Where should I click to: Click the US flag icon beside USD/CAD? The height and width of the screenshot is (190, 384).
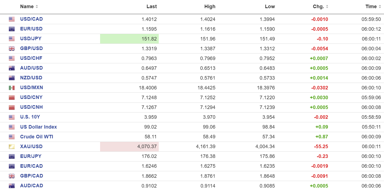[11, 19]
